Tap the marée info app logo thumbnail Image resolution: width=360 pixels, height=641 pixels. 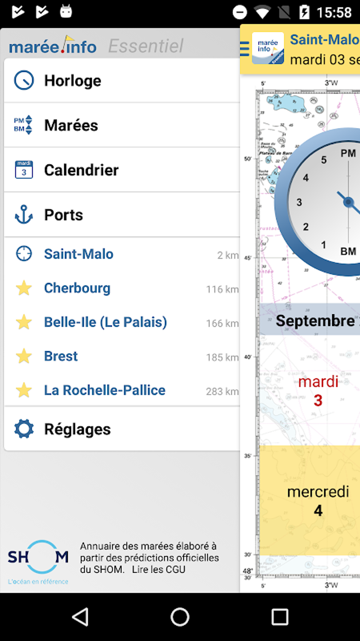268,48
